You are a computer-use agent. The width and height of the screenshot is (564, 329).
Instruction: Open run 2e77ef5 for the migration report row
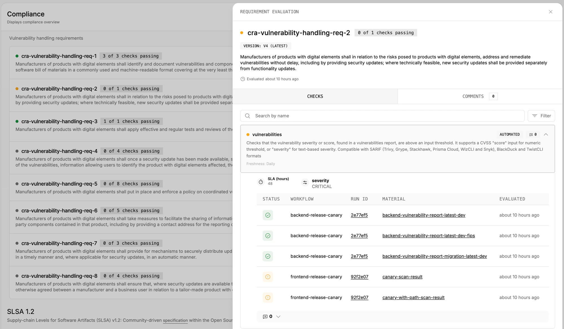[359, 256]
